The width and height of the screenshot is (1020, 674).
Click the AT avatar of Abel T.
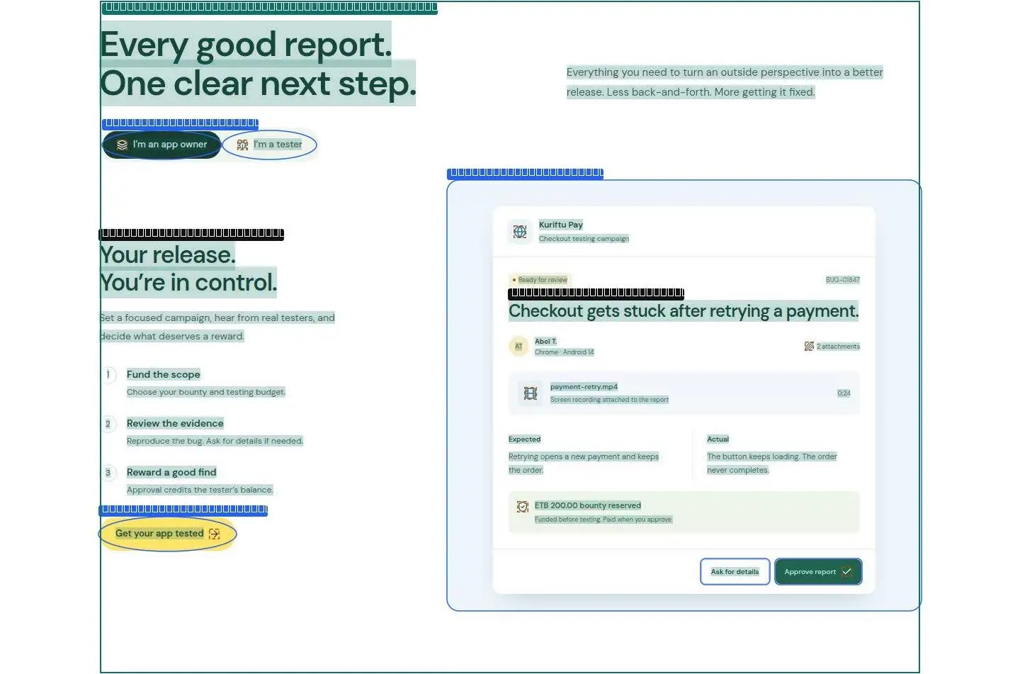coord(518,347)
